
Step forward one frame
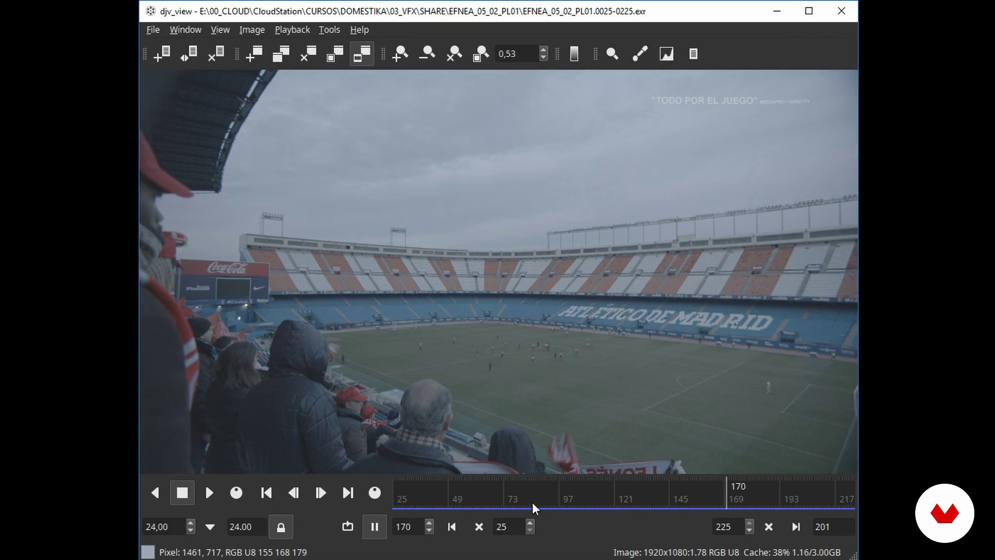pyautogui.click(x=321, y=493)
